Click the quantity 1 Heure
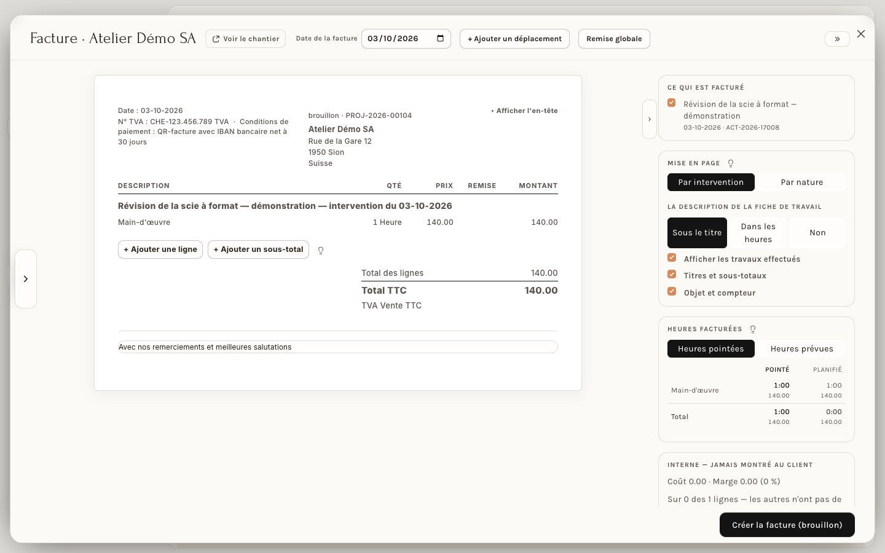The width and height of the screenshot is (885, 553). pos(387,222)
